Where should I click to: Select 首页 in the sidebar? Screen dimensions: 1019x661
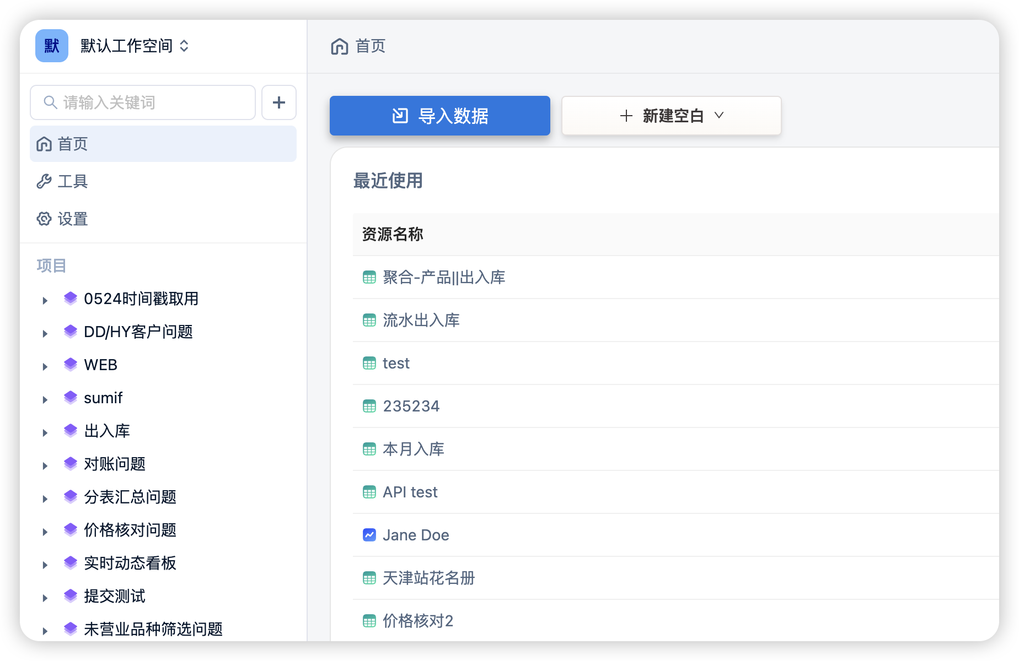click(x=163, y=144)
